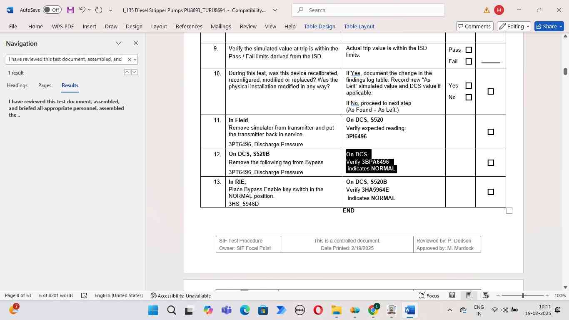
Task: Check the Fail checkbox in step 9
Action: point(469,62)
